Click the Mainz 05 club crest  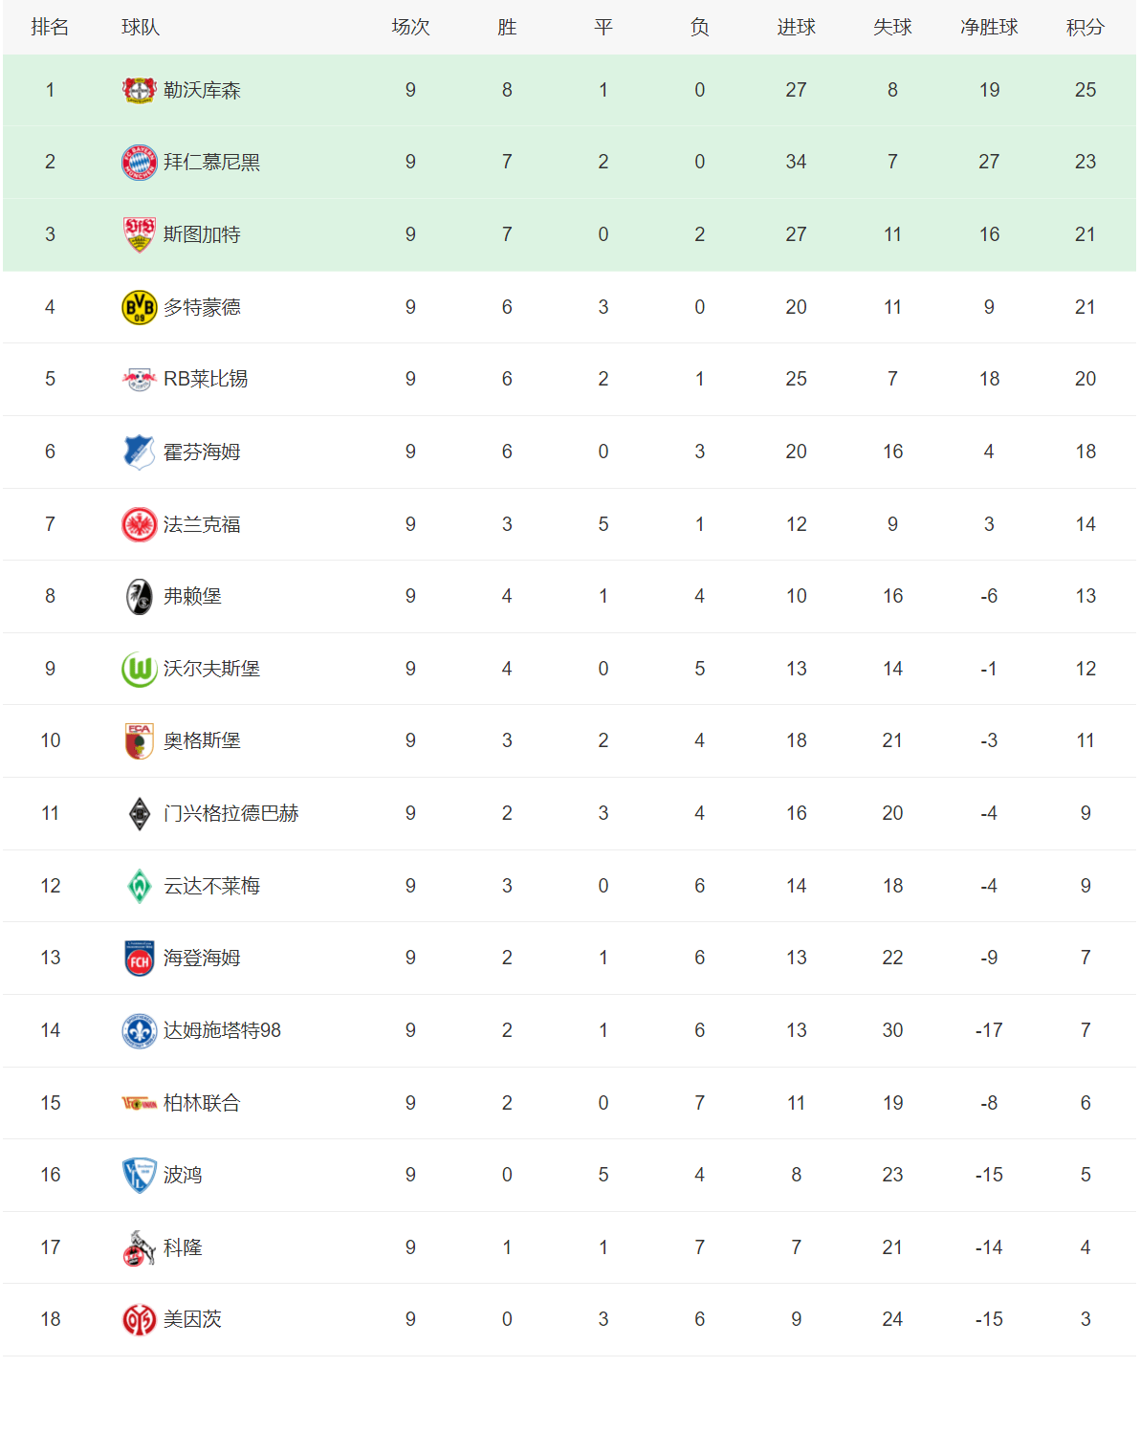pos(140,1320)
